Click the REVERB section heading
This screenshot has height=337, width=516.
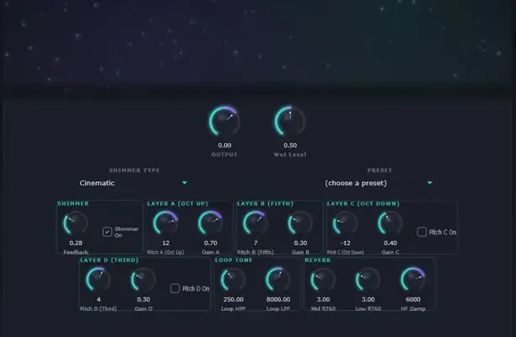tap(318, 260)
